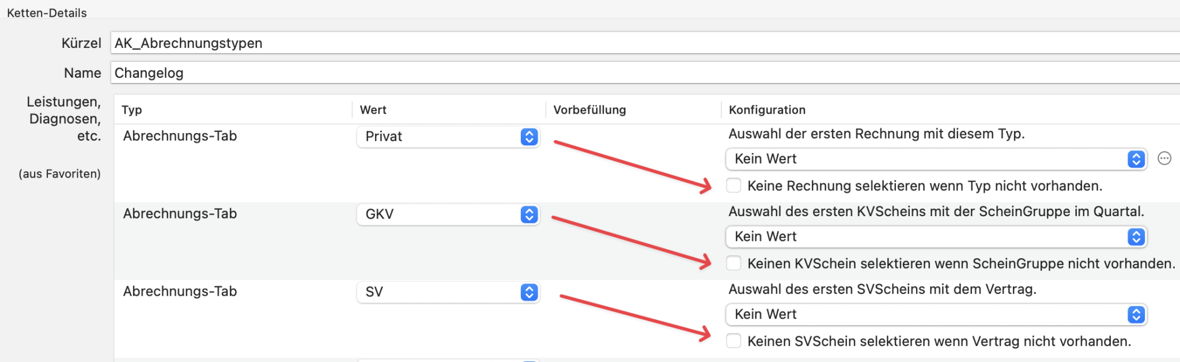Expand Kein Wert dropdown in the Privat row
Image resolution: width=1180 pixels, height=362 pixels.
point(936,159)
